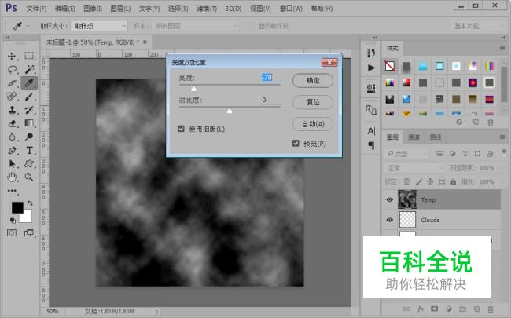This screenshot has width=511, height=318.
Task: Hide the Temp layer
Action: tap(389, 199)
